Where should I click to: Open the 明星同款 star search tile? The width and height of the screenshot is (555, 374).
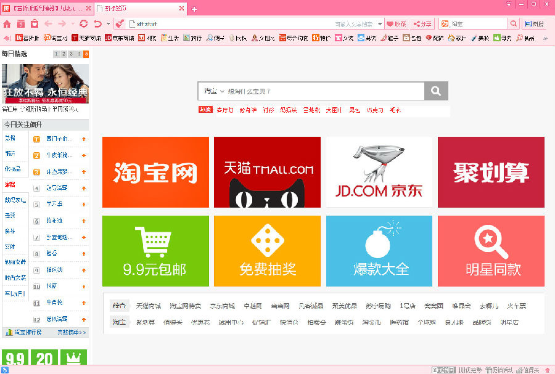(491, 251)
